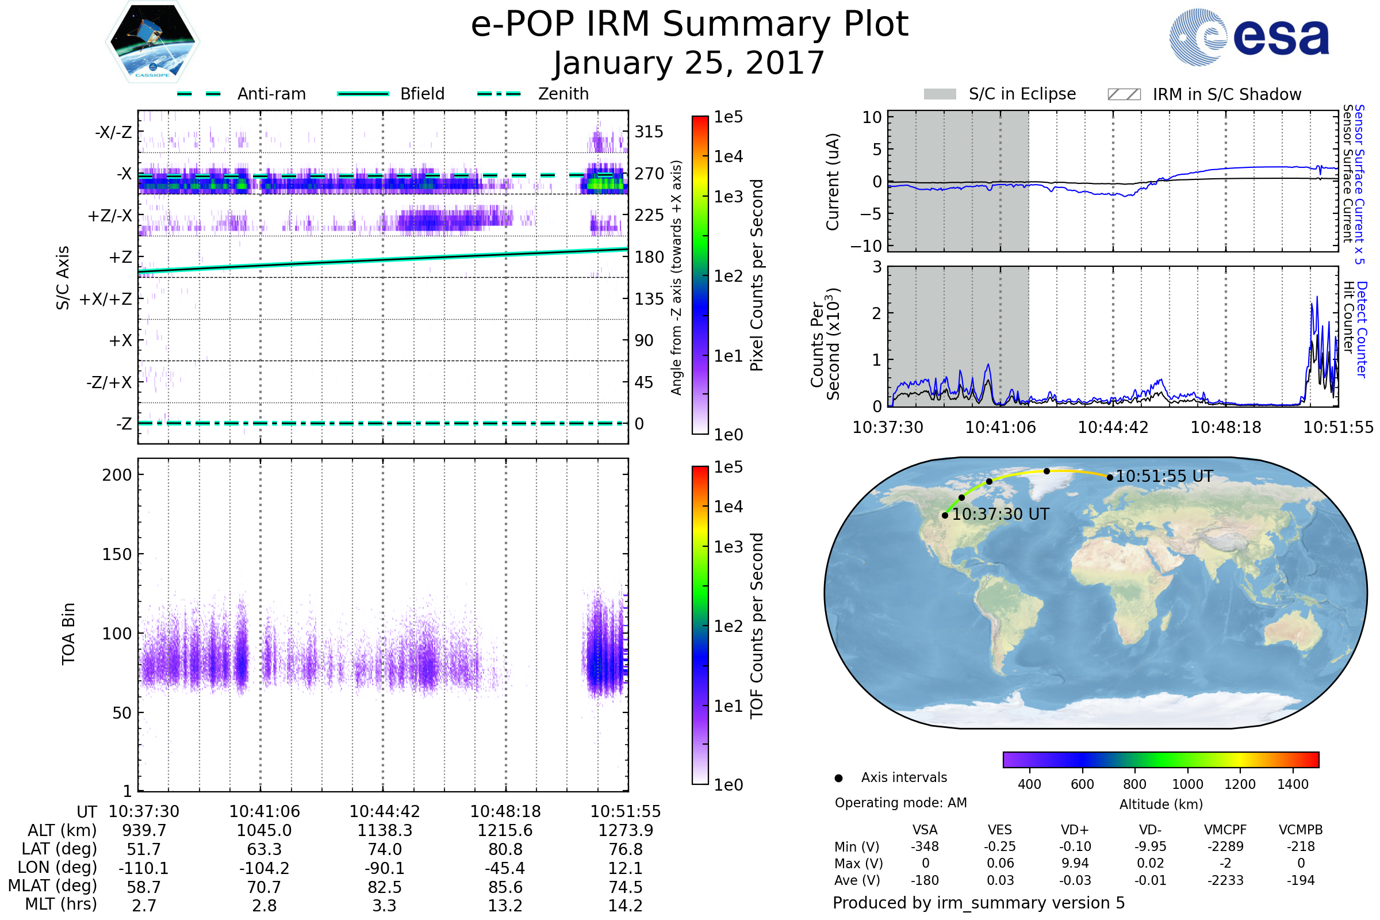The image size is (1380, 920).
Task: Click the S/C in Eclipse gray swatch
Action: point(940,94)
